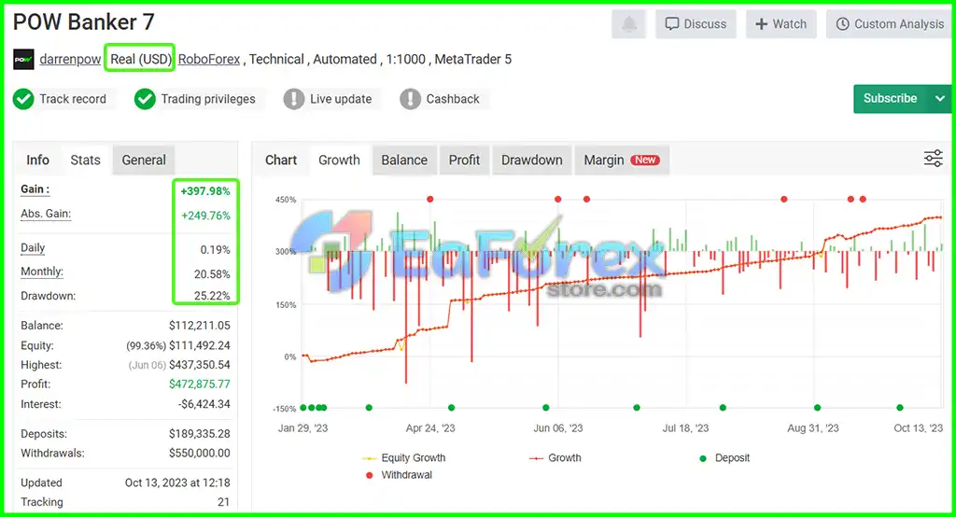The image size is (956, 517).
Task: Click the darrenpow avatar icon
Action: tap(23, 59)
